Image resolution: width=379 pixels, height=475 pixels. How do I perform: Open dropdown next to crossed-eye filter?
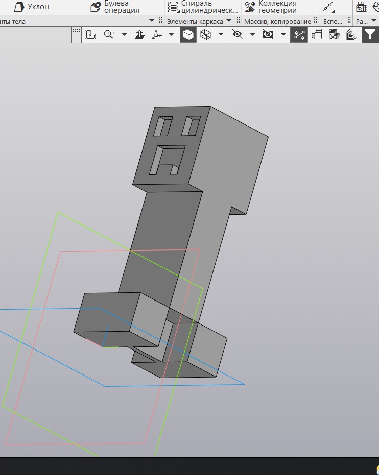(283, 34)
